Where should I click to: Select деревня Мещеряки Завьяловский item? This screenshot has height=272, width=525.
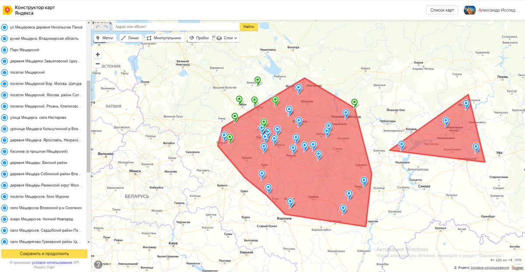tap(42, 61)
